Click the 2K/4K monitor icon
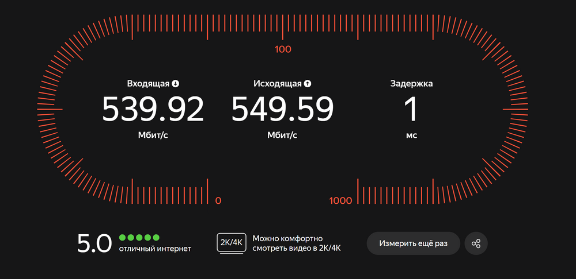 232,243
